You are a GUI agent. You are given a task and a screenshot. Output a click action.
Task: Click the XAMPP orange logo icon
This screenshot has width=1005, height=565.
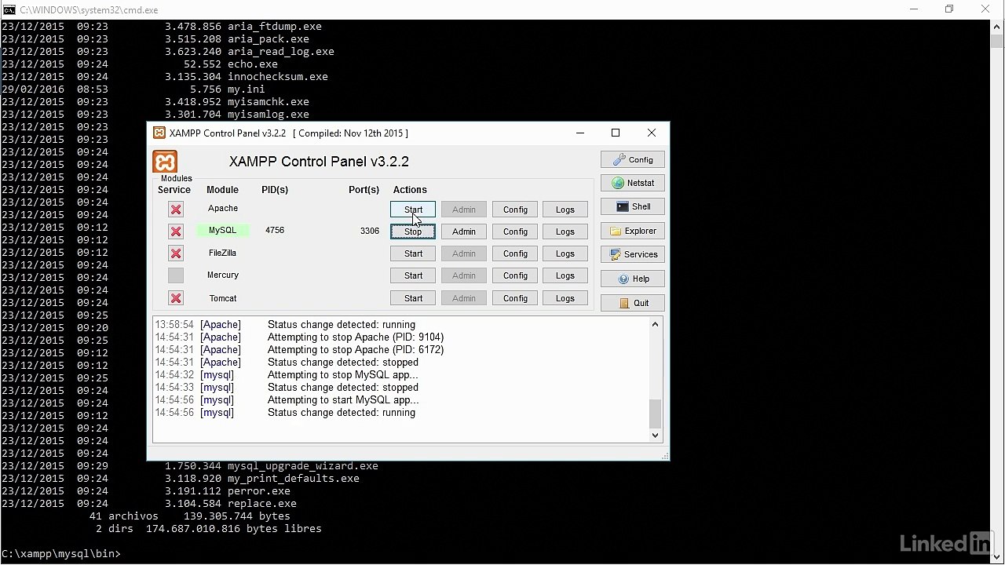[x=165, y=162]
